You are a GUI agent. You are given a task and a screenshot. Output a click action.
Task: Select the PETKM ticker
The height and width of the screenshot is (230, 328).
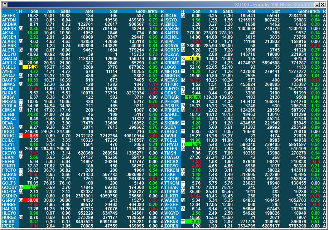(x=172, y=102)
